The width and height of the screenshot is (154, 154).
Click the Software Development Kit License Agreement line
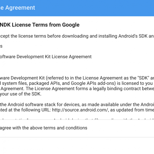46,57
